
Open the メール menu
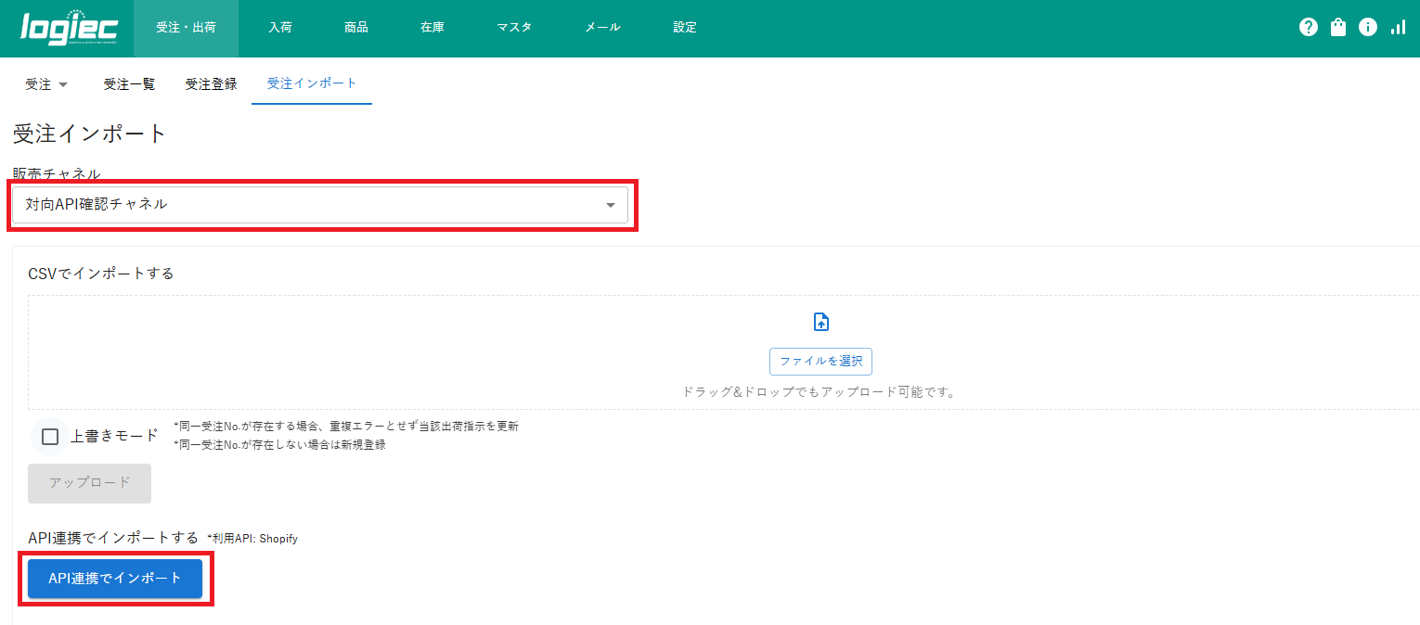click(602, 28)
